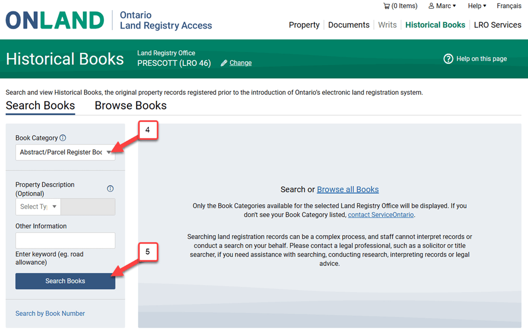Follow the Browse all Books link
The height and width of the screenshot is (332, 528).
[348, 190]
